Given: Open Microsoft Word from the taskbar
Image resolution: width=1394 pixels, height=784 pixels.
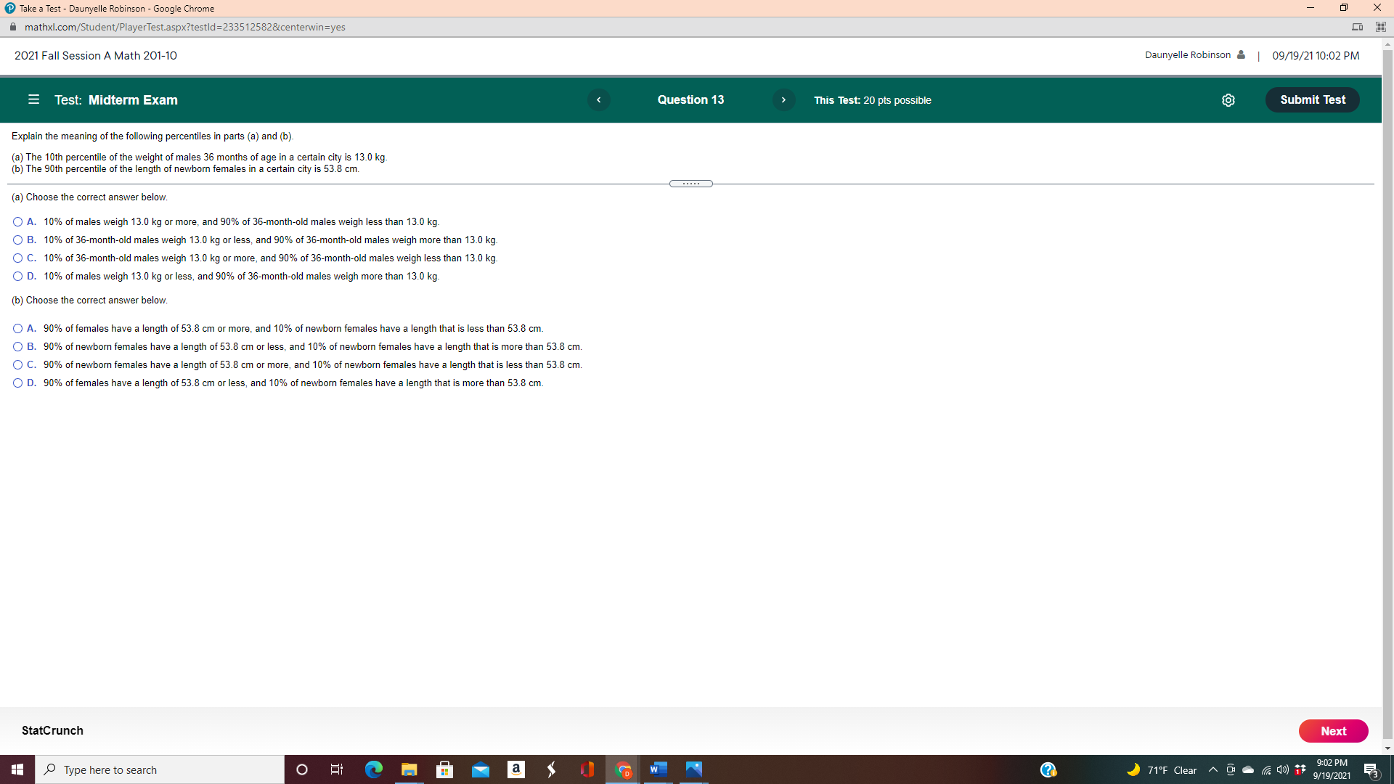Looking at the screenshot, I should [658, 769].
